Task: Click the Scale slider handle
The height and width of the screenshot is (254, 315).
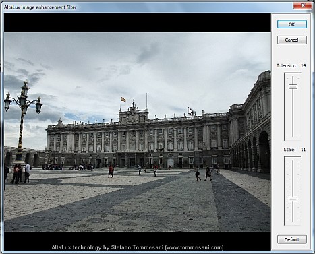Action: pos(293,199)
